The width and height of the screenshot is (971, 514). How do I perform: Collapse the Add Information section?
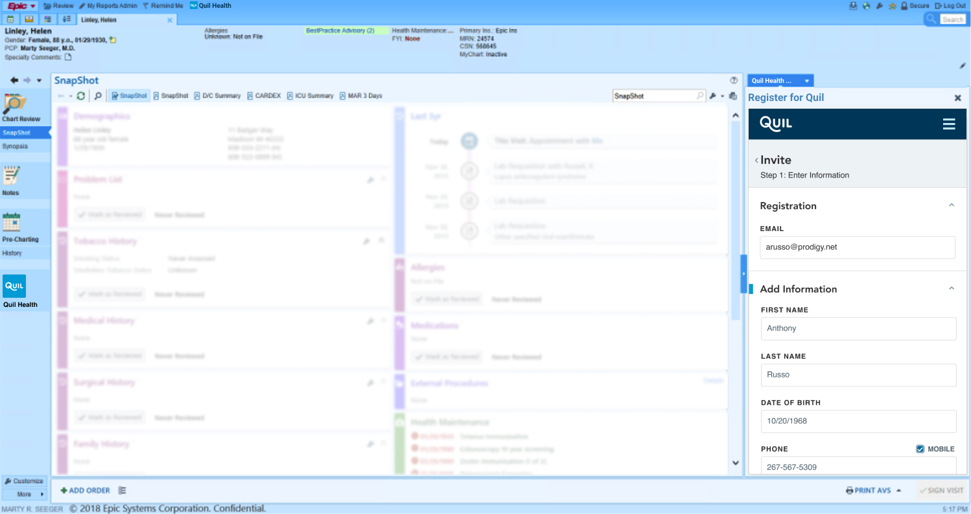coord(952,289)
